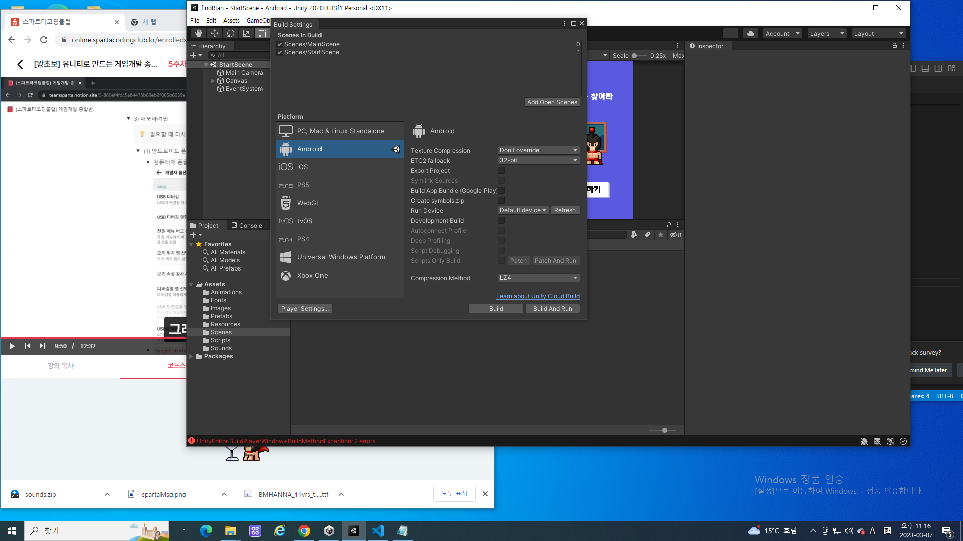Open Player Settings
The image size is (963, 541).
click(305, 309)
